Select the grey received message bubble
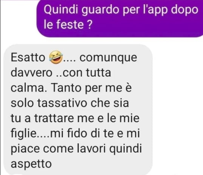The image size is (203, 175). tap(78, 110)
